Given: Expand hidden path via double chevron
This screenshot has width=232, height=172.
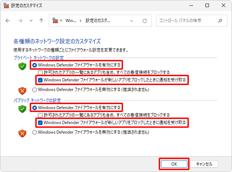Looking at the screenshot, I should (x=61, y=20).
